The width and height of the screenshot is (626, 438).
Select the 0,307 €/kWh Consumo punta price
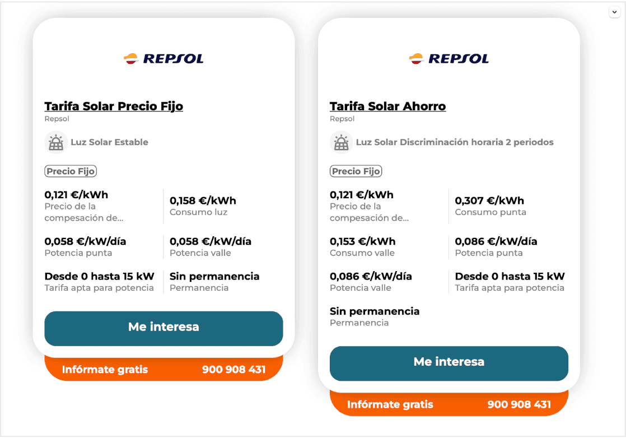(489, 201)
